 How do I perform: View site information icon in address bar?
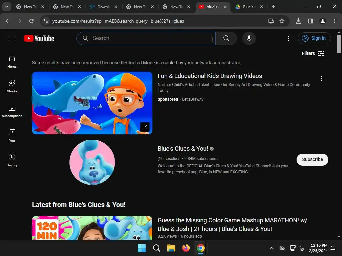pyautogui.click(x=45, y=21)
